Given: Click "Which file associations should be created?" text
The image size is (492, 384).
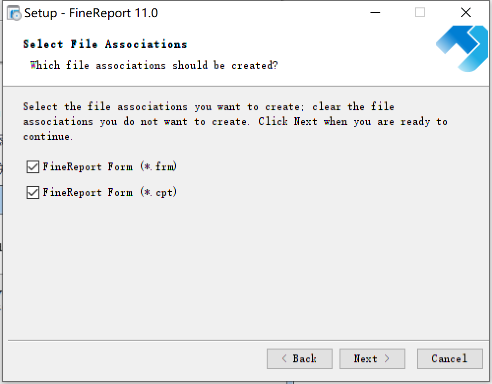Looking at the screenshot, I should tap(154, 65).
